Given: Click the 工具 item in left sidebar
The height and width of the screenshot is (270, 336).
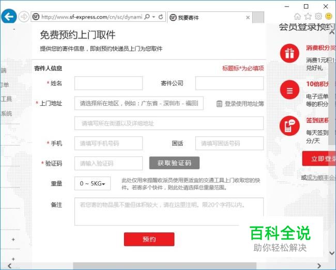Looking at the screenshot, I should [x=6, y=99].
